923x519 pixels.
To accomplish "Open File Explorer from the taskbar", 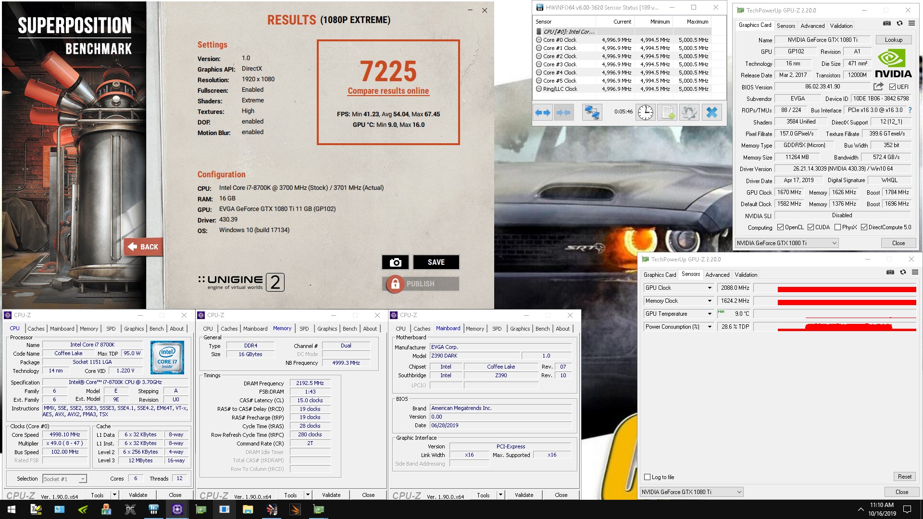I will pos(248,509).
